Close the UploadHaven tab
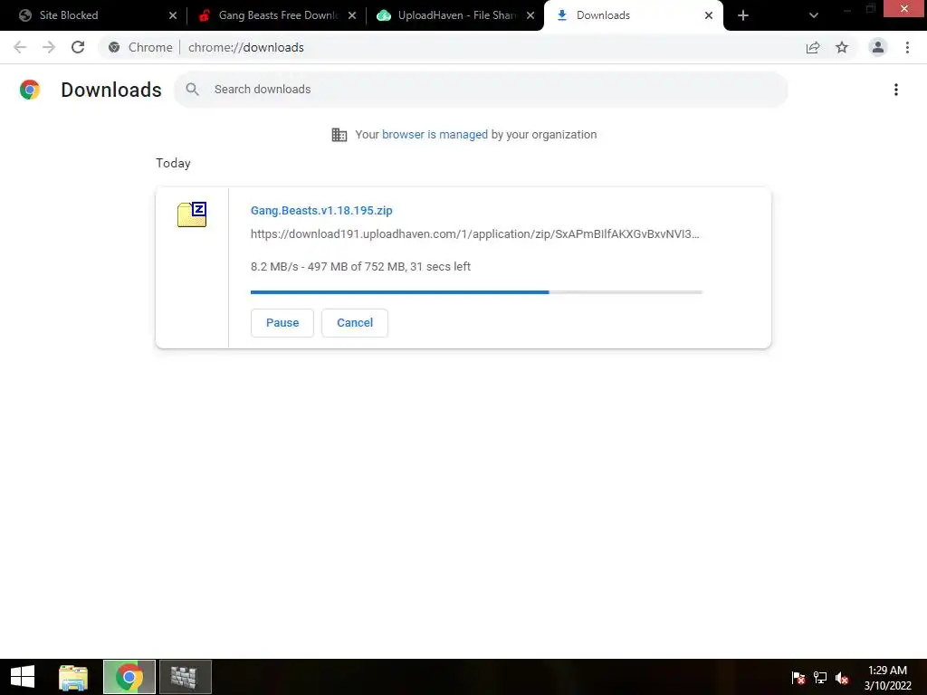The width and height of the screenshot is (927, 695). 530,15
